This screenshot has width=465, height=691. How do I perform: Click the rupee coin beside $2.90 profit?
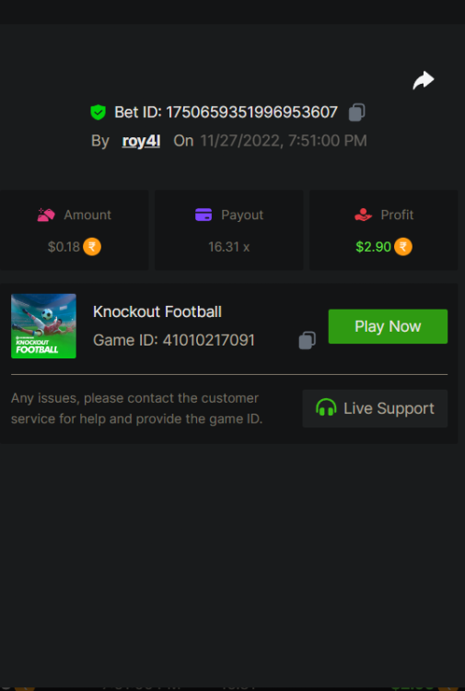click(x=403, y=247)
